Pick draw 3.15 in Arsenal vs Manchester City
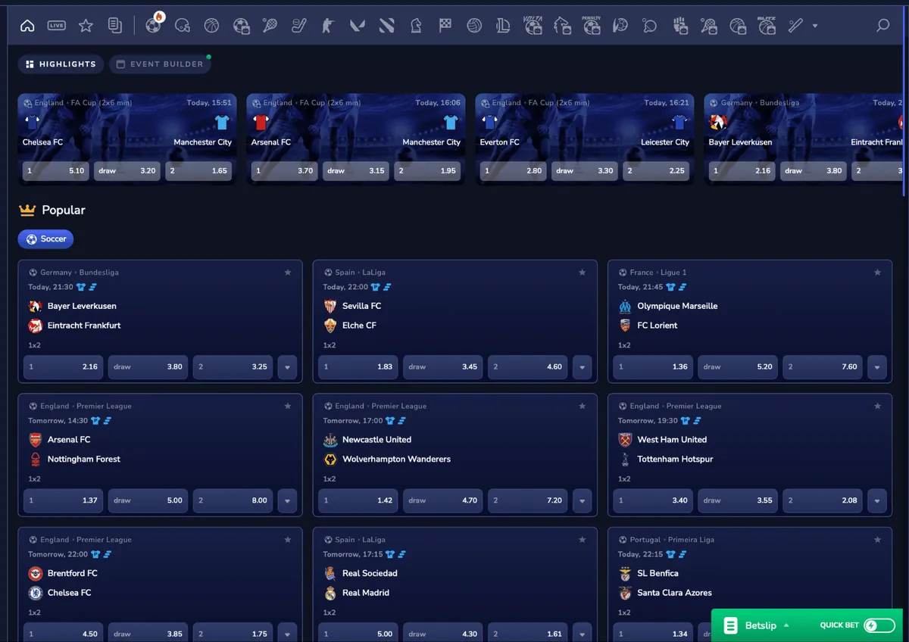 coord(356,171)
